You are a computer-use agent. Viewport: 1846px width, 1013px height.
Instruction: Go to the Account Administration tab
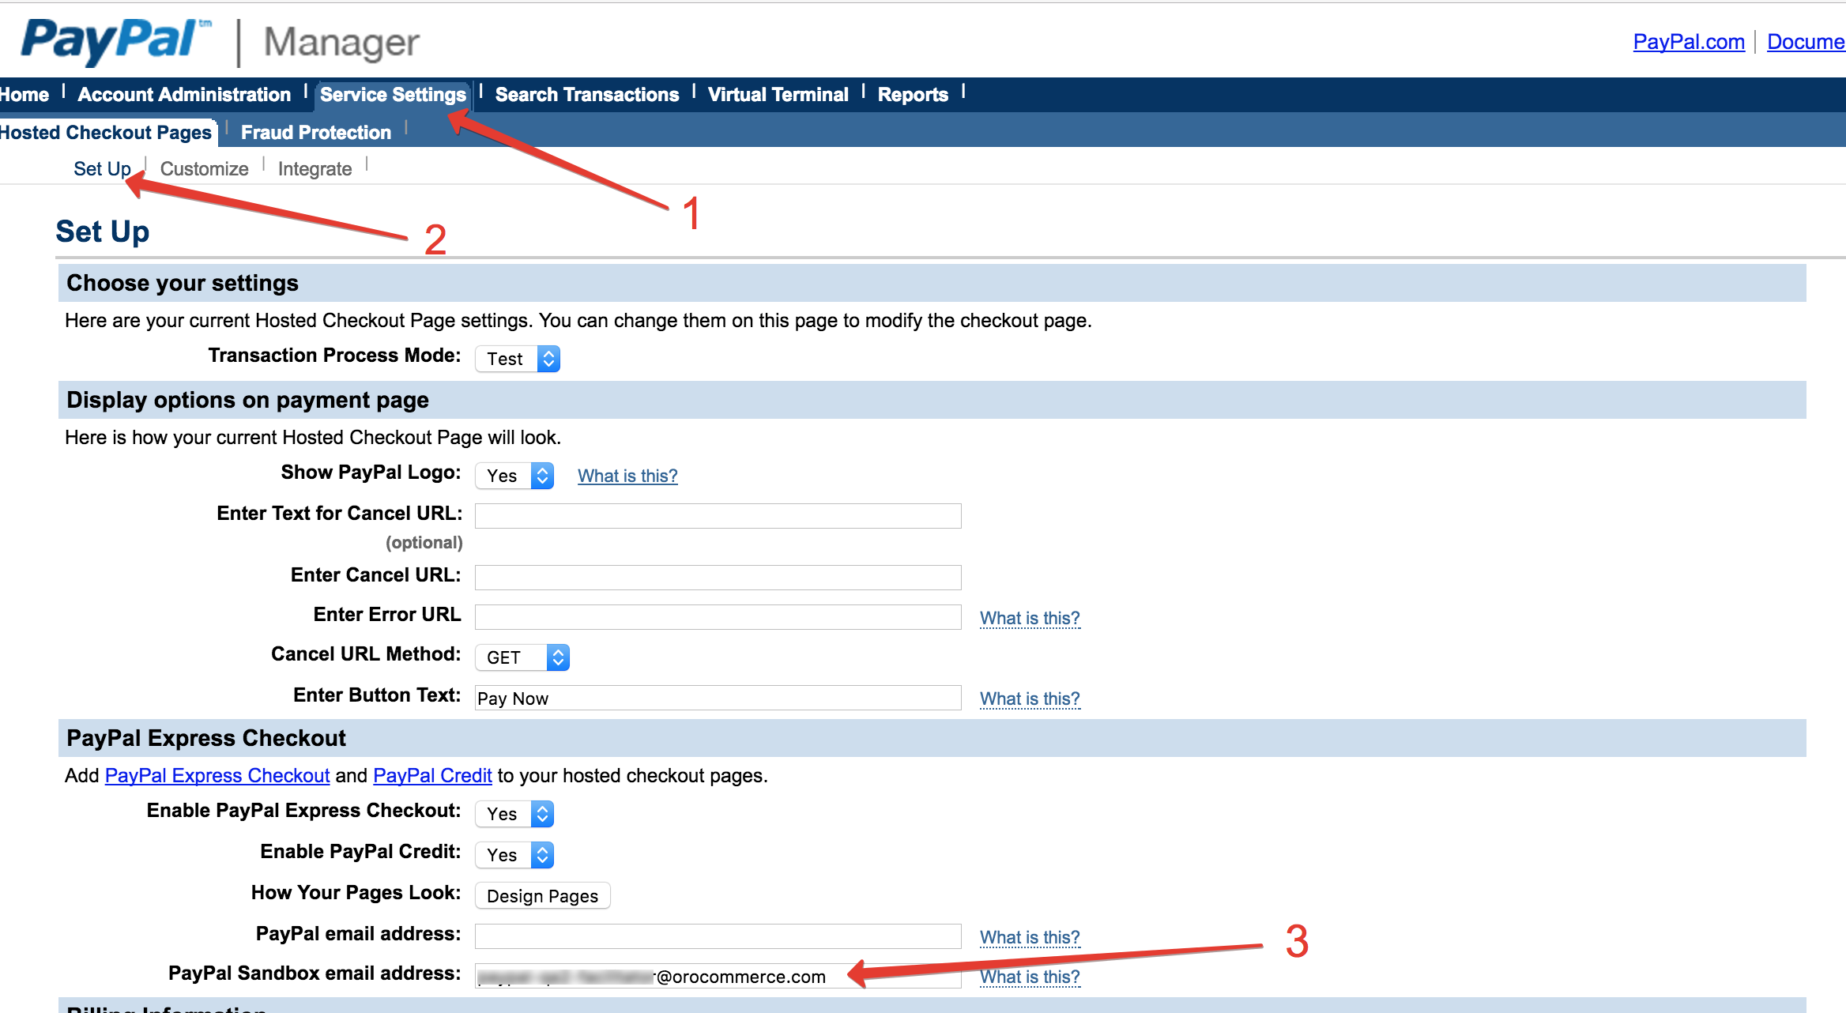[184, 95]
